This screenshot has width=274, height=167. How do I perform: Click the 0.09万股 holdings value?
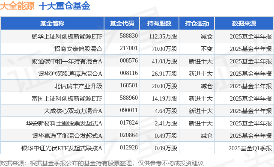[166, 148]
